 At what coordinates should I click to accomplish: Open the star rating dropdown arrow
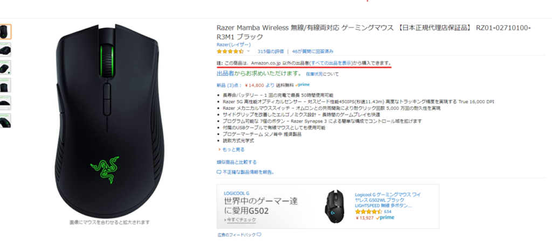[248, 51]
